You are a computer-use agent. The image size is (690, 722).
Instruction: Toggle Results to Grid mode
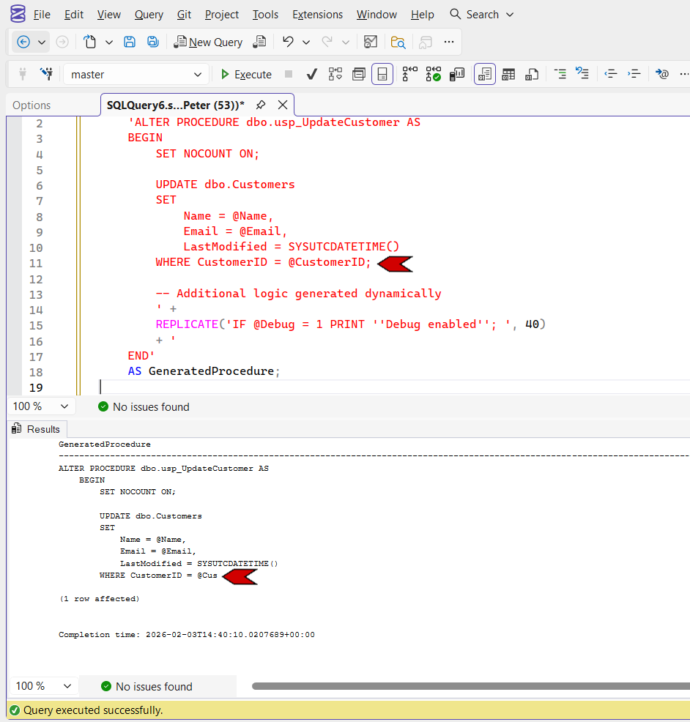pos(508,74)
